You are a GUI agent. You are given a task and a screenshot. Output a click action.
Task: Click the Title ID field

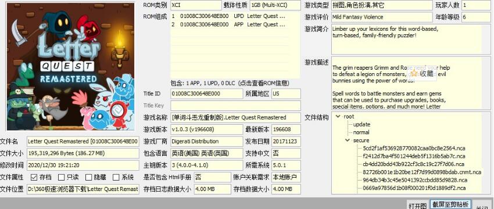pyautogui.click(x=207, y=94)
